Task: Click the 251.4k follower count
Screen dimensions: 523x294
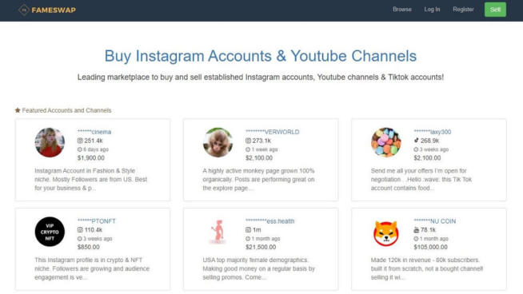Action: (x=94, y=141)
